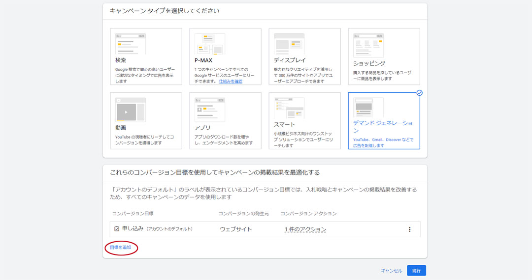Click the スマート campaign illustration icon
This screenshot has width=532, height=280.
pos(289,108)
